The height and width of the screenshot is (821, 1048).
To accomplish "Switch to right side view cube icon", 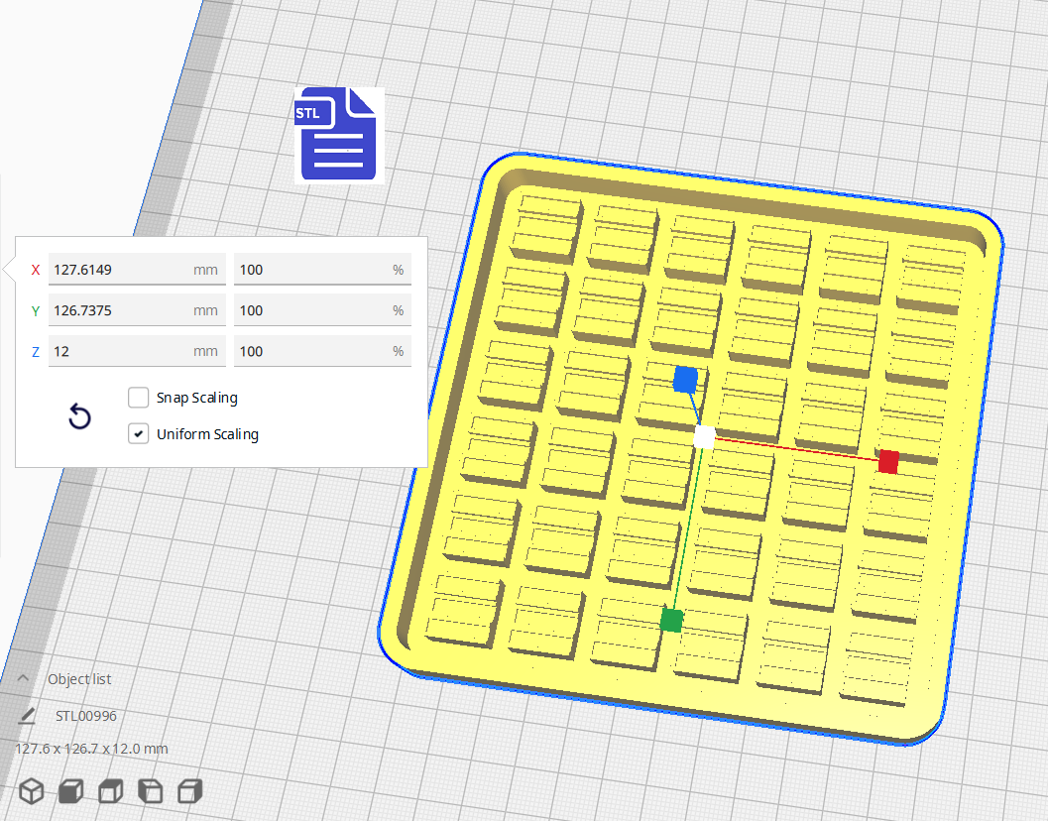I will tap(189, 790).
